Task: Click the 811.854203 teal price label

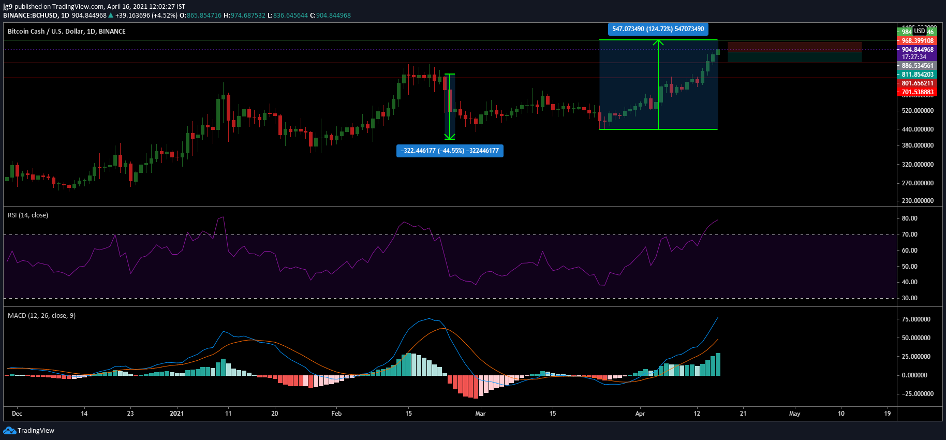Action: 917,75
